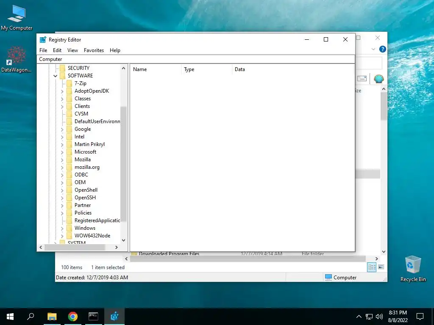Select the 7-Zip folder icon
434x325 pixels.
(x=69, y=83)
